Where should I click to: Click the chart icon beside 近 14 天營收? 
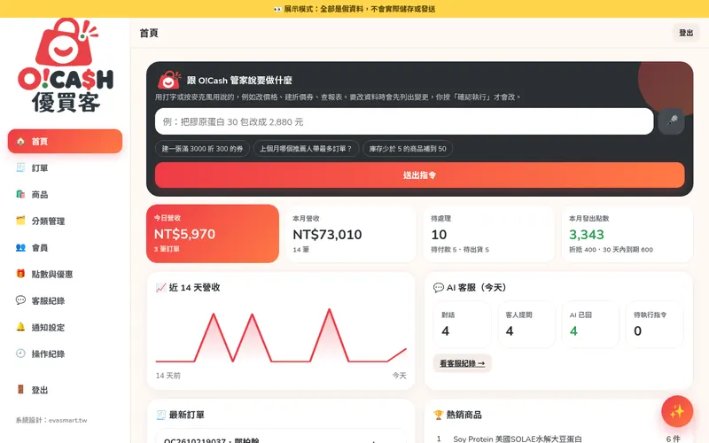click(x=160, y=287)
